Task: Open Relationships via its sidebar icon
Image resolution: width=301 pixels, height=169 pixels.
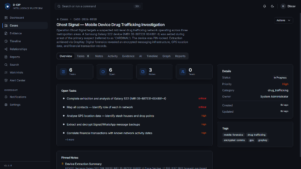Action: [6, 49]
